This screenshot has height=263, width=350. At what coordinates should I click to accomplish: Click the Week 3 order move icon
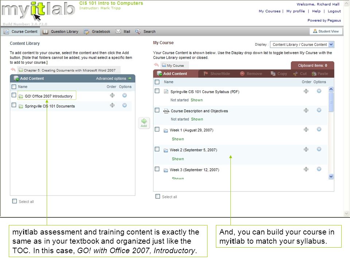click(306, 169)
